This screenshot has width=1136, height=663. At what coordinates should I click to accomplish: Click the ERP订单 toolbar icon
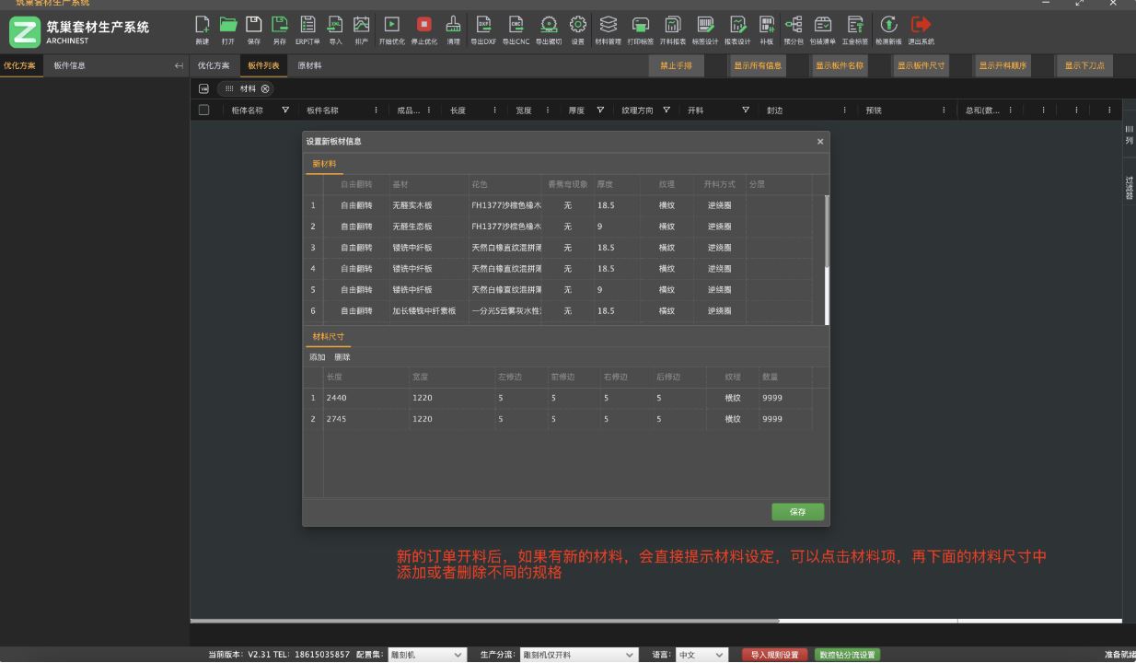(308, 26)
